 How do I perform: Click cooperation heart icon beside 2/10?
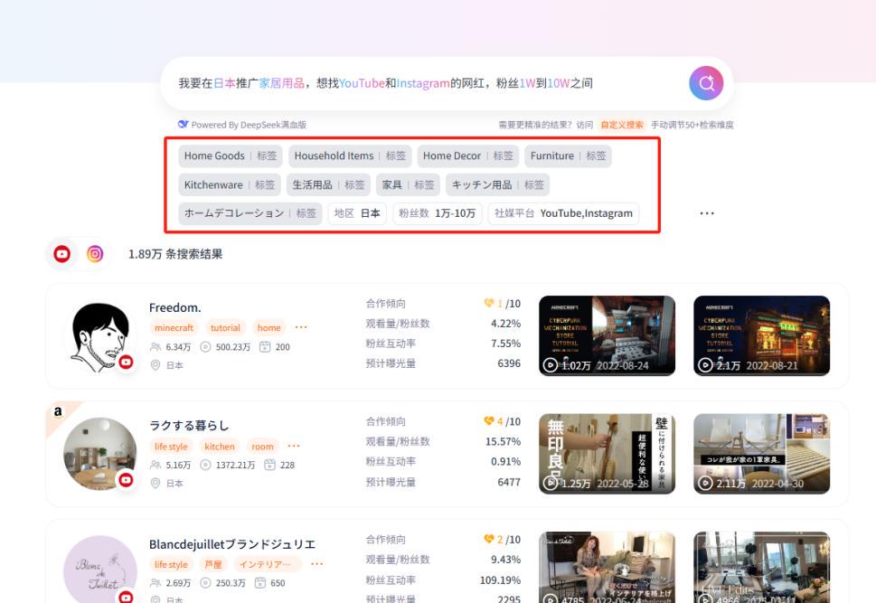tap(489, 539)
